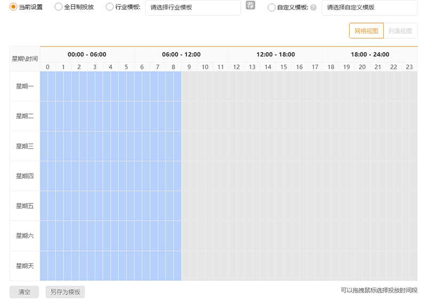Screen dimensions: 427x301
Task: Deselect the blue 星期二 cell at hour 3
Action: pyautogui.click(x=95, y=116)
